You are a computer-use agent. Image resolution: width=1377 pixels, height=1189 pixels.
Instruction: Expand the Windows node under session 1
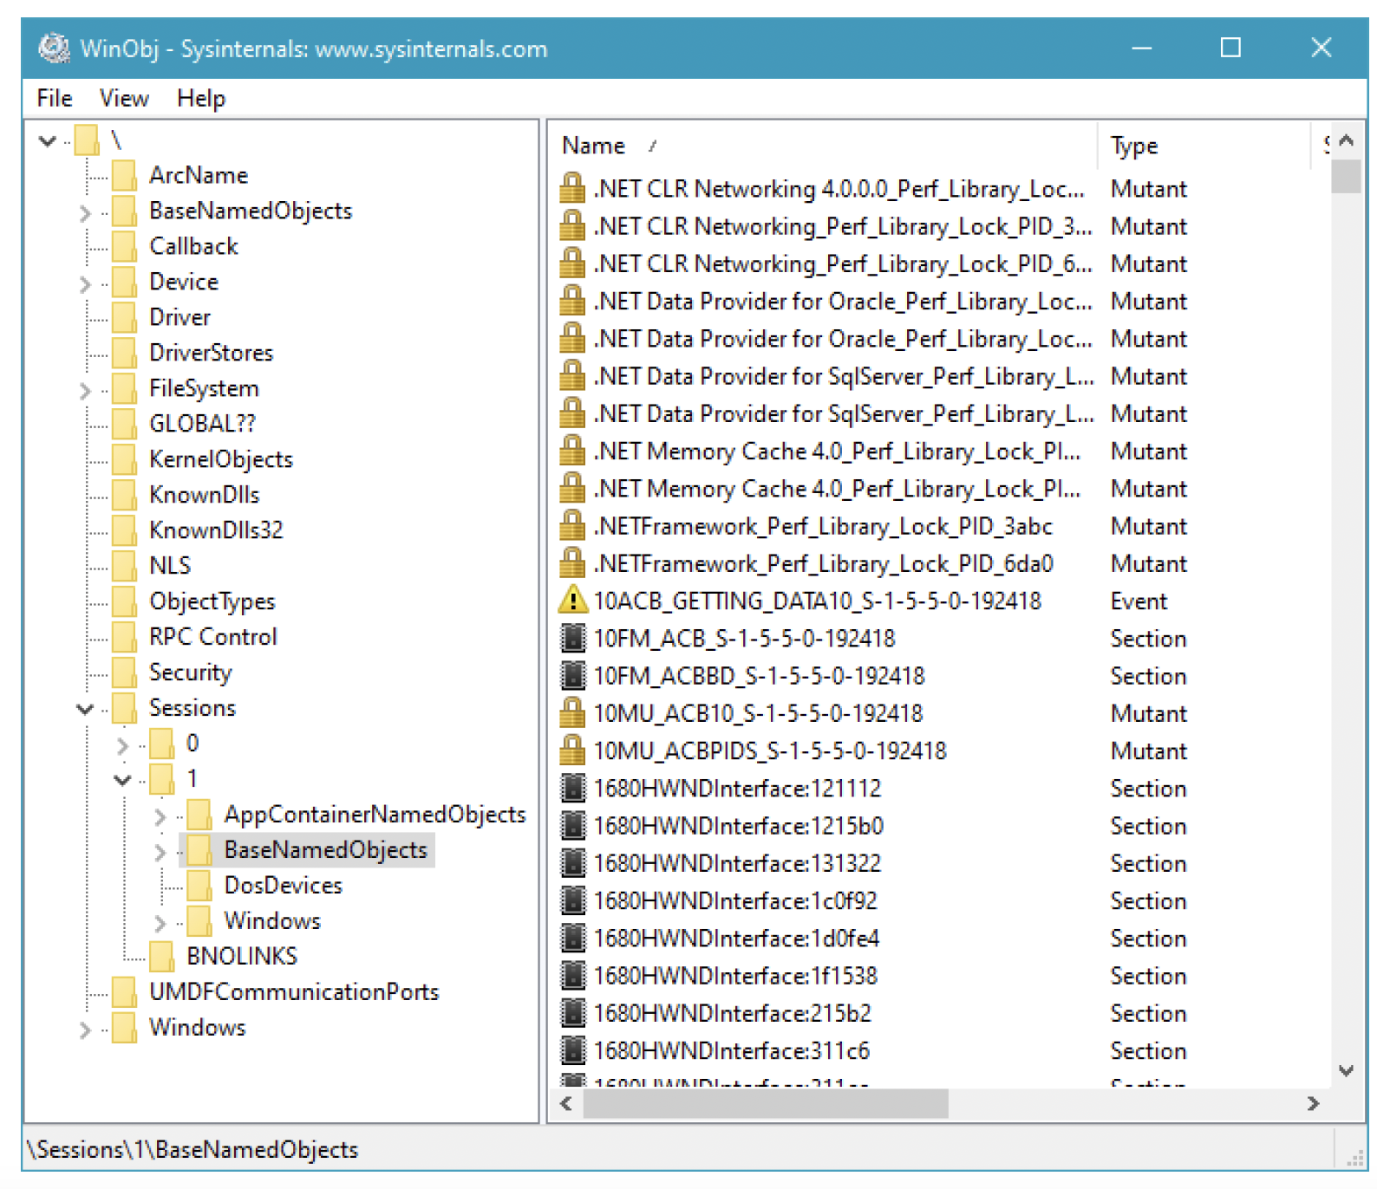pos(160,923)
